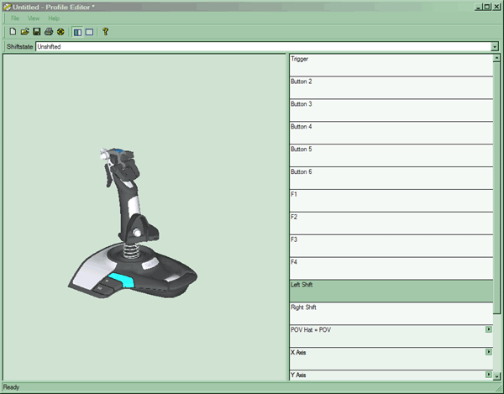Expand the Y Axis options arrow

click(488, 374)
